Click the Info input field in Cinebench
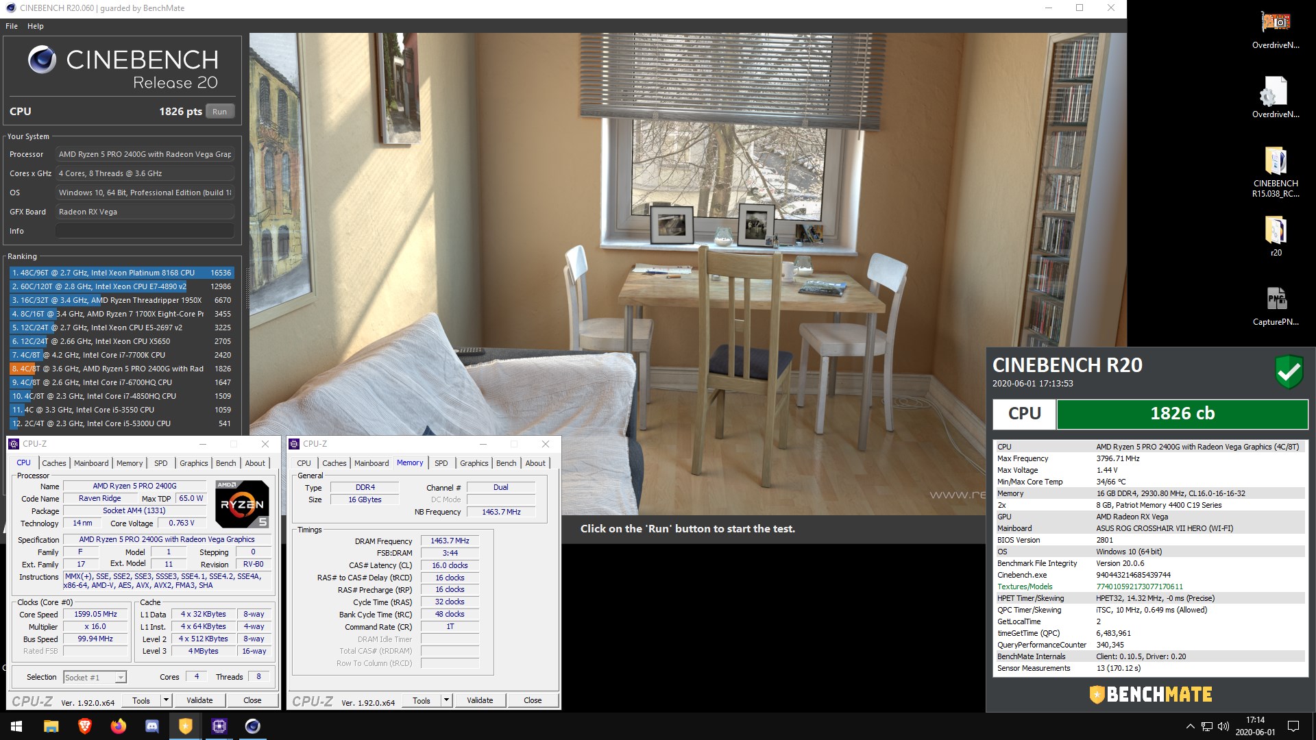The height and width of the screenshot is (740, 1316). pyautogui.click(x=145, y=231)
